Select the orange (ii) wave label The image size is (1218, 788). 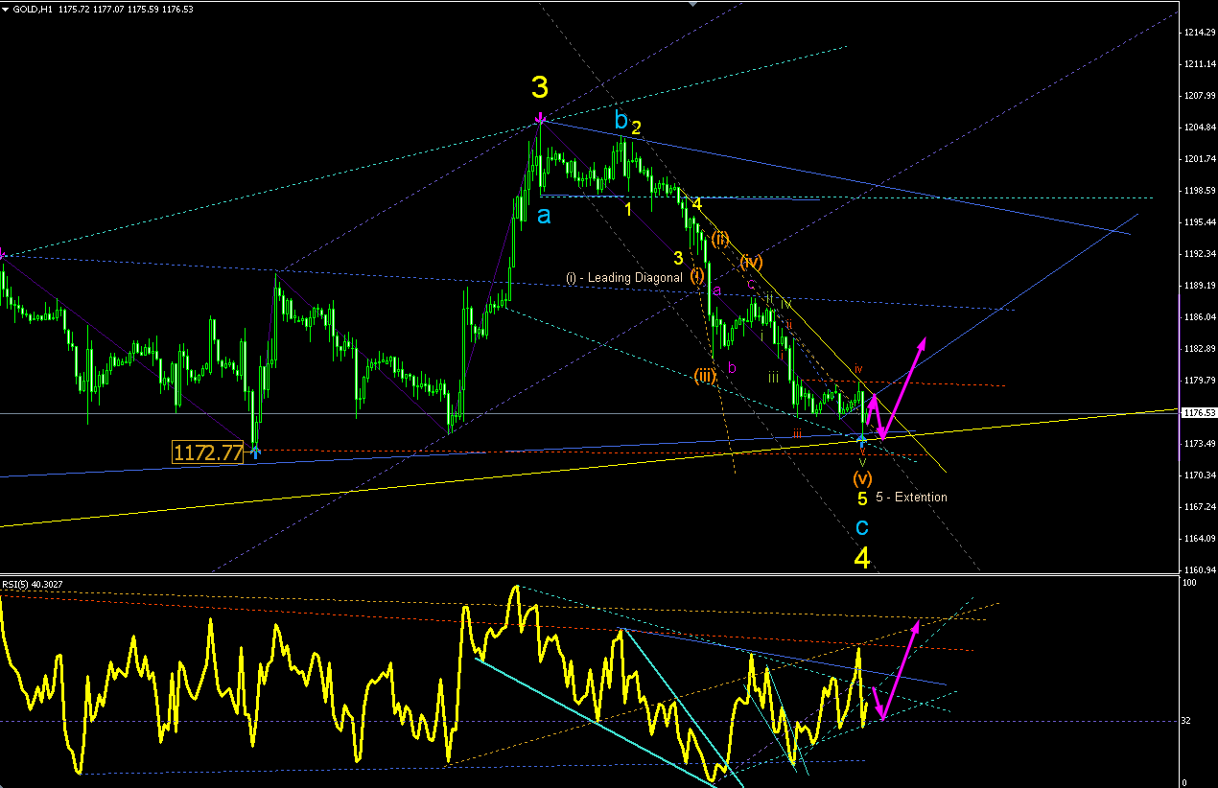719,239
